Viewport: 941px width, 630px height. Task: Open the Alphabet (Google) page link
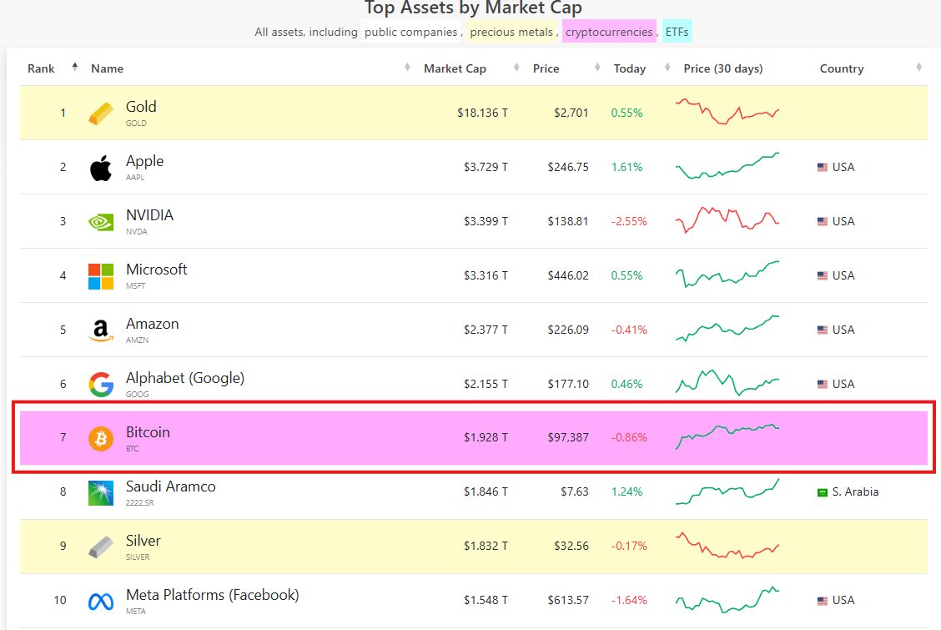(185, 378)
